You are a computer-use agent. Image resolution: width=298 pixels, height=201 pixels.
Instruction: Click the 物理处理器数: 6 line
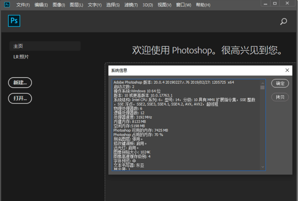tap(128, 108)
